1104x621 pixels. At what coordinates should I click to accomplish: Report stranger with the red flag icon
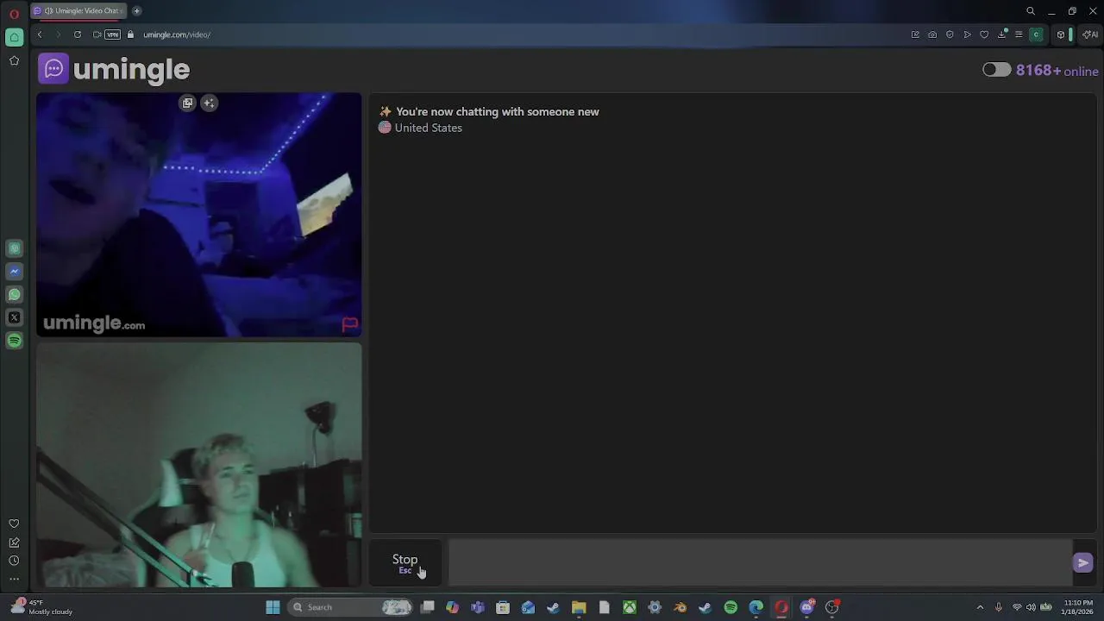(x=349, y=324)
